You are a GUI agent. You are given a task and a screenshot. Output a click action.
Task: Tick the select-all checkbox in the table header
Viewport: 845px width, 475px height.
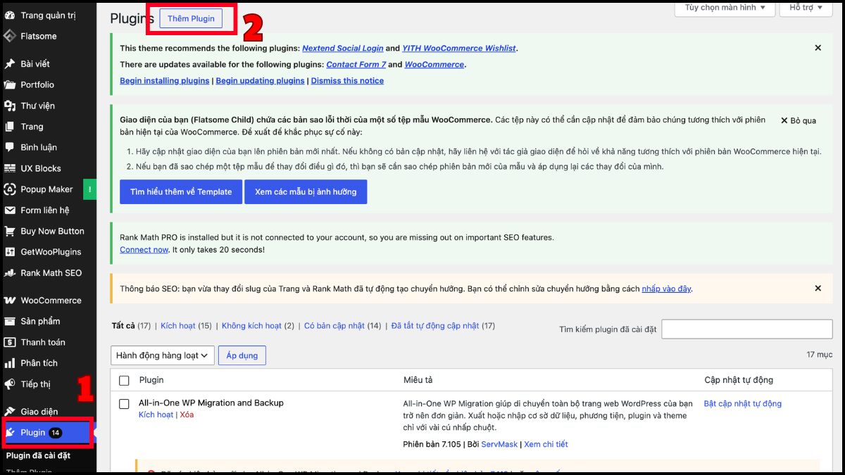[x=124, y=381]
